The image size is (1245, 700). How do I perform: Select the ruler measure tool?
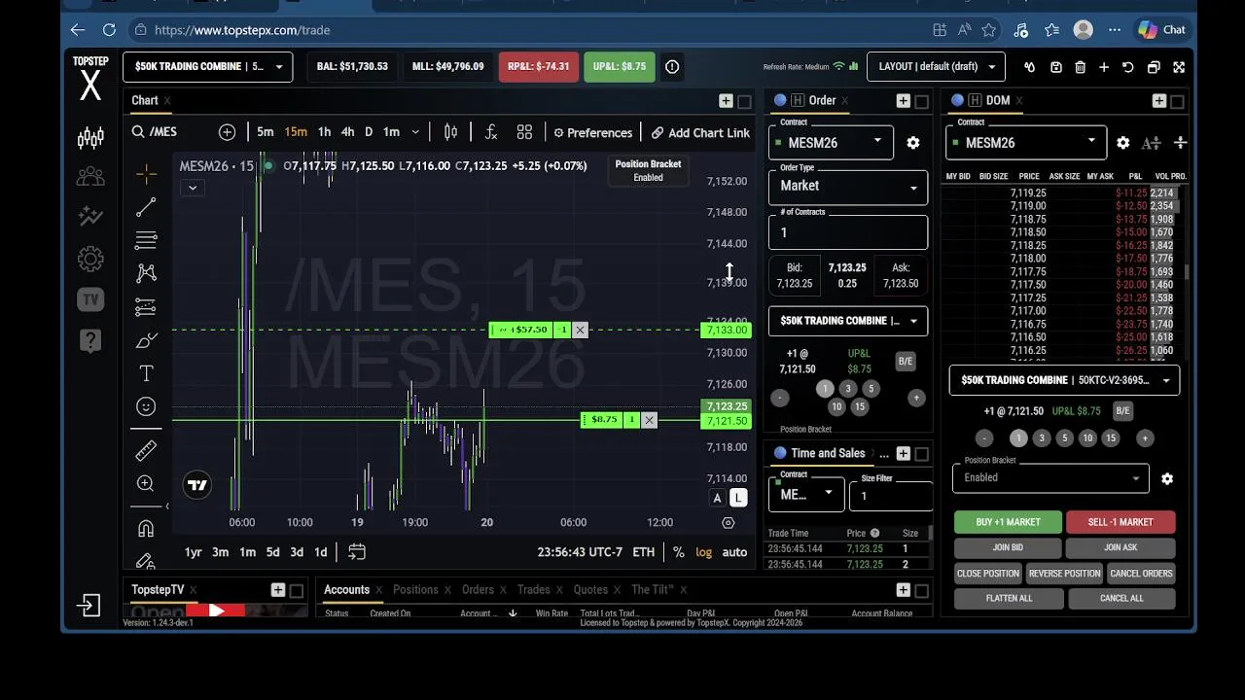coord(146,450)
